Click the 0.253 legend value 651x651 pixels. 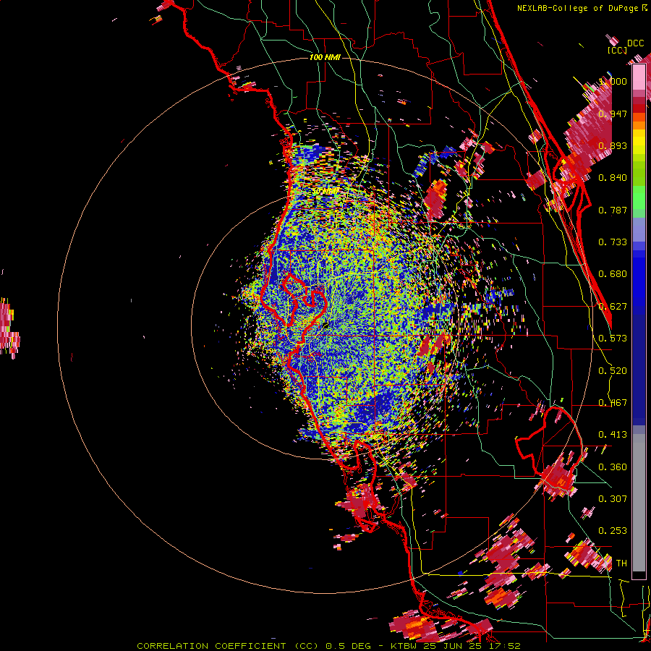613,531
